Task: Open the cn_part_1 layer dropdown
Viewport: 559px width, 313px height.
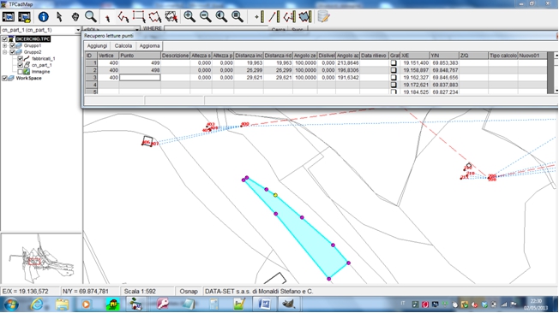Action: click(78, 30)
